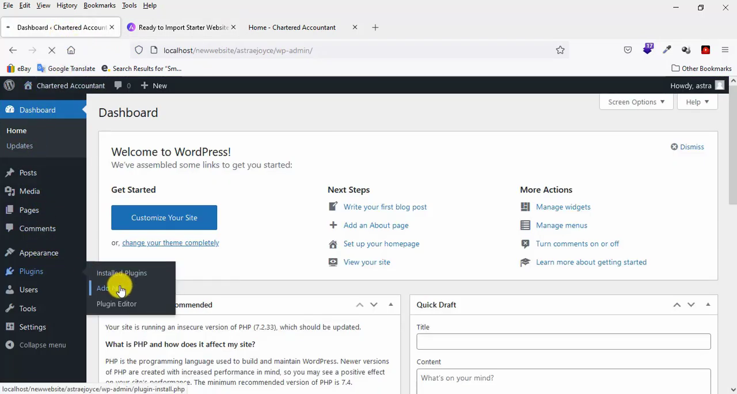Image resolution: width=737 pixels, height=394 pixels.
Task: Open Posts in the sidebar
Action: click(x=28, y=173)
